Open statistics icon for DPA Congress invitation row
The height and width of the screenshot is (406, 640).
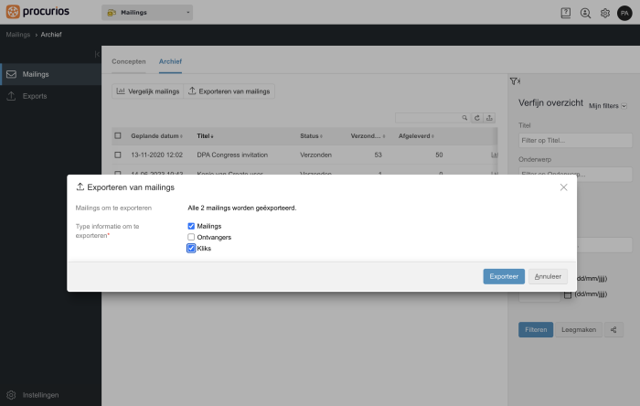tap(495, 155)
